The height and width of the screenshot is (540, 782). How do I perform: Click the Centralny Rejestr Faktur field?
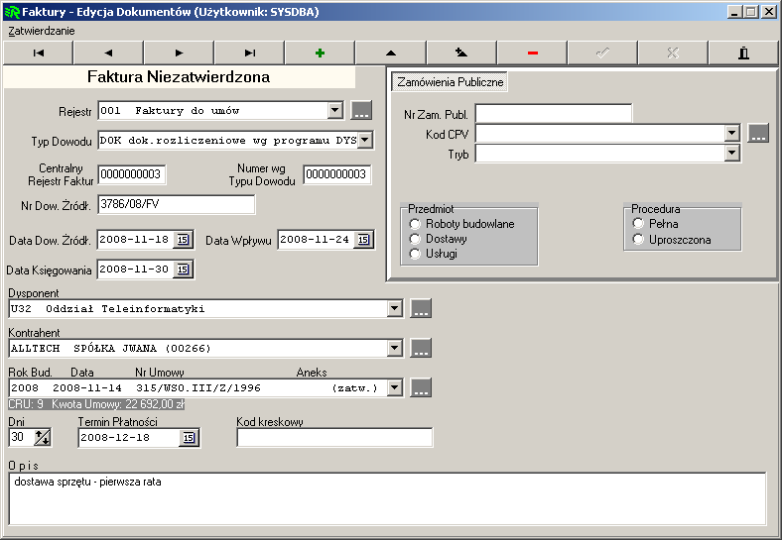[x=132, y=174]
